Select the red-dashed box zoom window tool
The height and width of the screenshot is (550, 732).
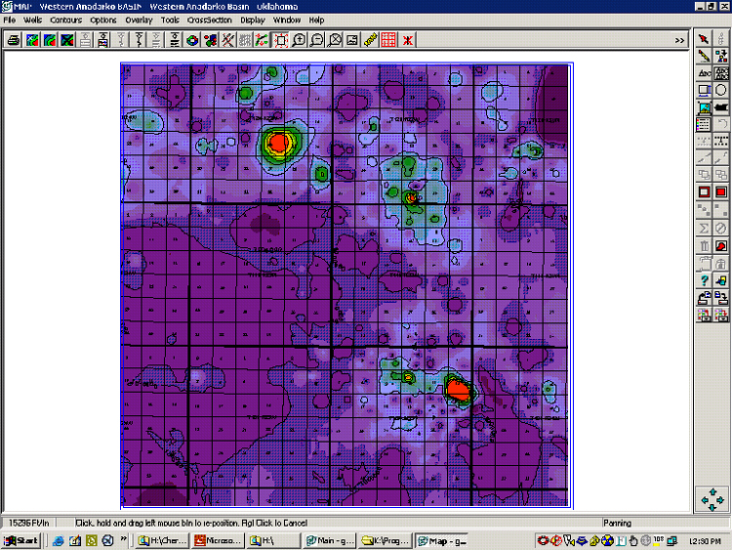(x=281, y=40)
